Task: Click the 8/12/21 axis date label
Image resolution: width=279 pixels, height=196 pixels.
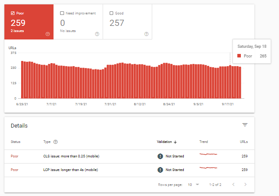Action: (x=139, y=104)
